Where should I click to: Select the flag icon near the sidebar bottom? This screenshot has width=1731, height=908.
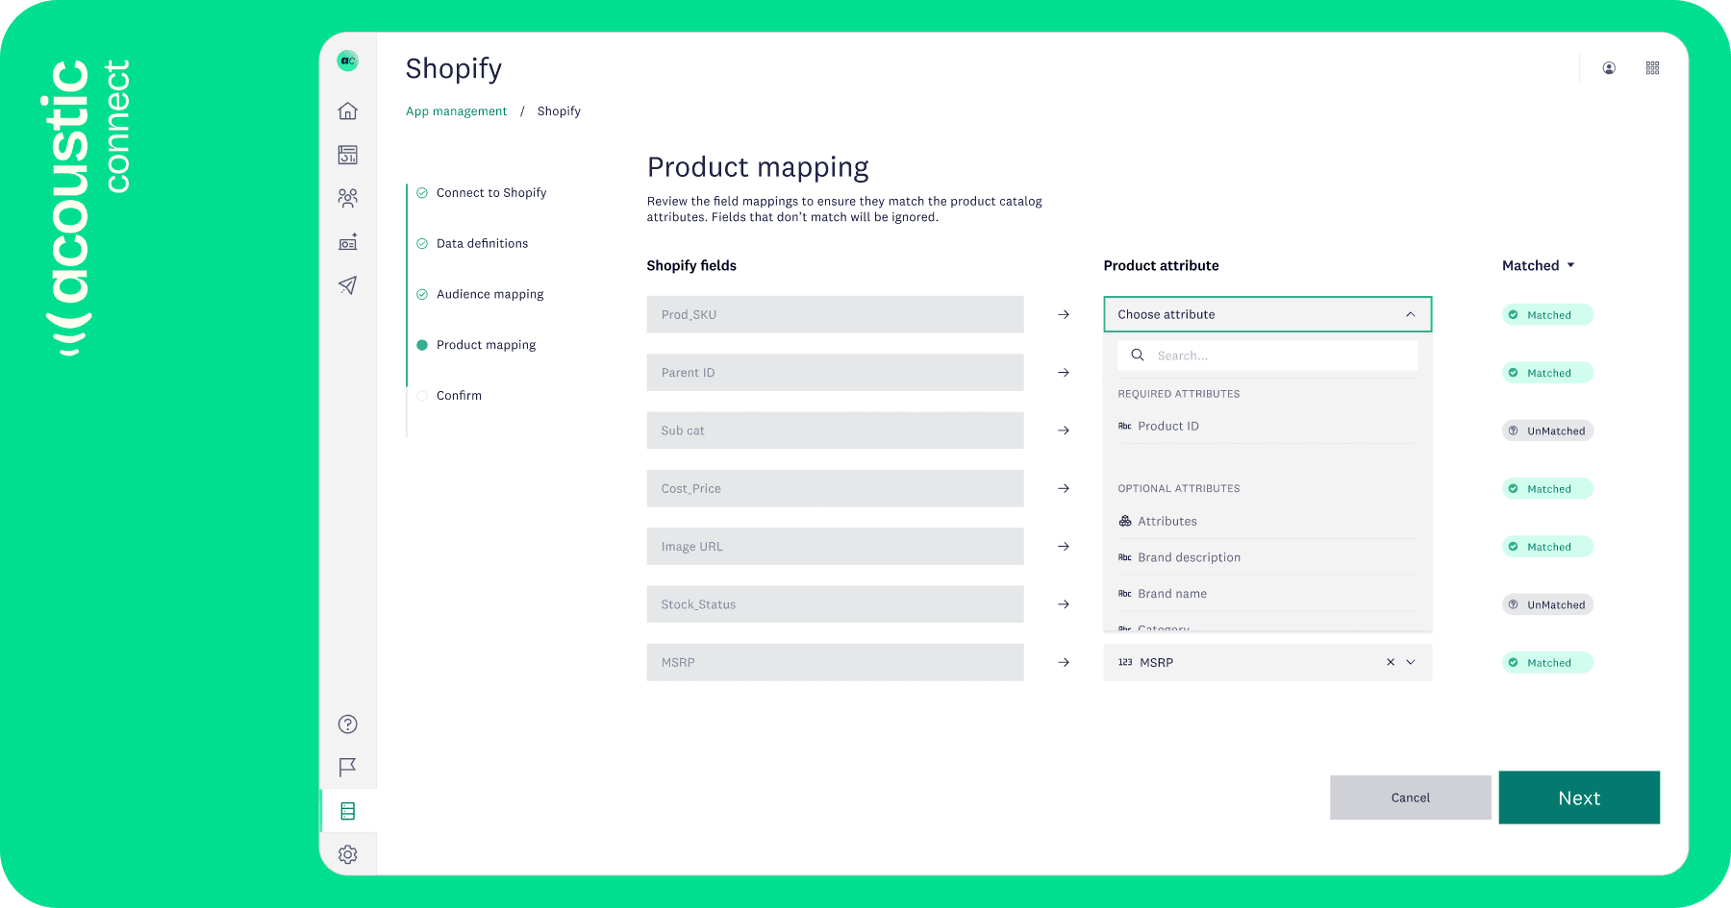pos(347,767)
